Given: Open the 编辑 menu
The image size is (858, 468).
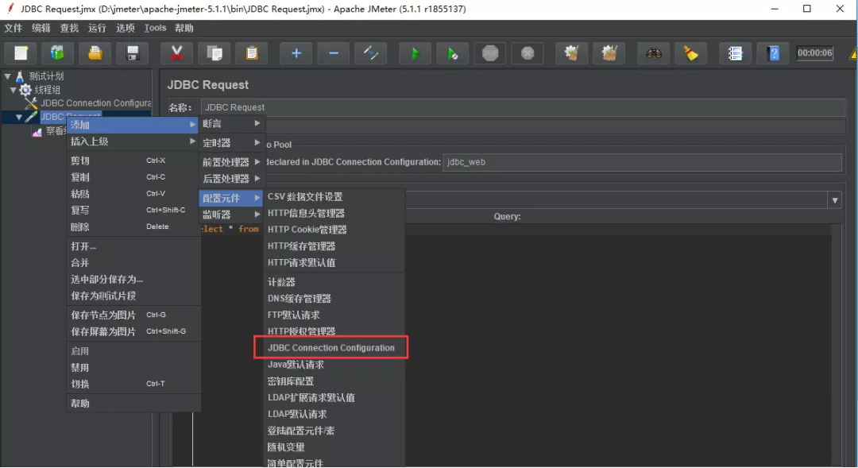Looking at the screenshot, I should point(41,28).
